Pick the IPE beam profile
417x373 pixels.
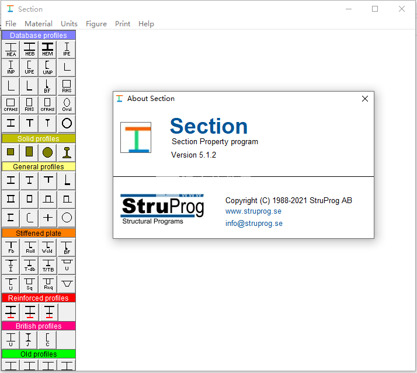coord(67,50)
